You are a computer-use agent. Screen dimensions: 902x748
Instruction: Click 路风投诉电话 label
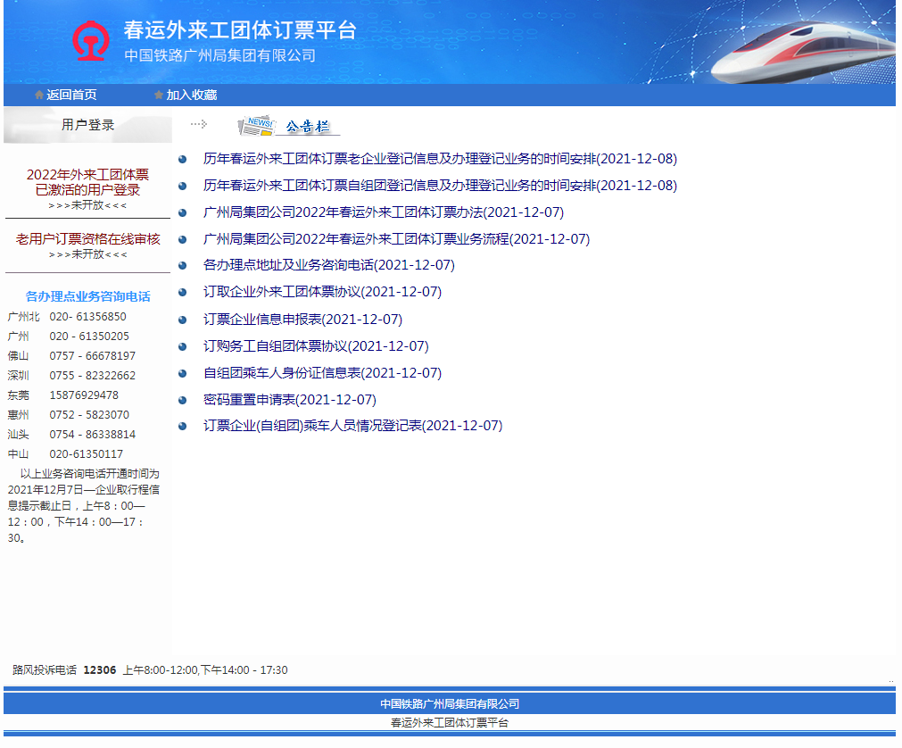[x=45, y=669]
